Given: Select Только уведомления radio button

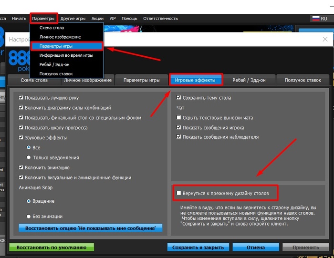Looking at the screenshot, I should point(29,157).
